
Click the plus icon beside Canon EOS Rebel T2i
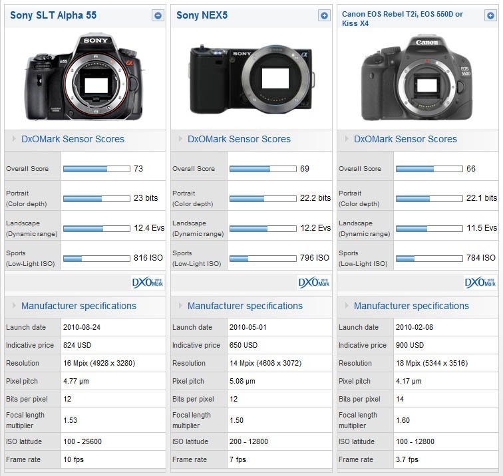490,15
